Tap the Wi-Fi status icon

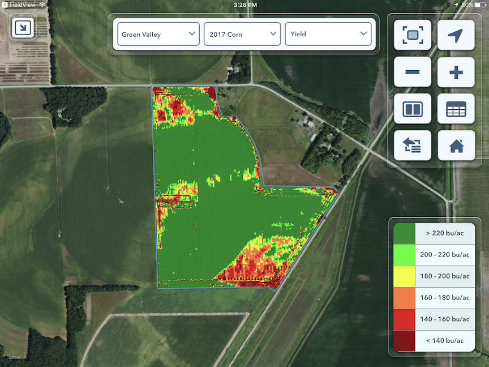click(42, 5)
